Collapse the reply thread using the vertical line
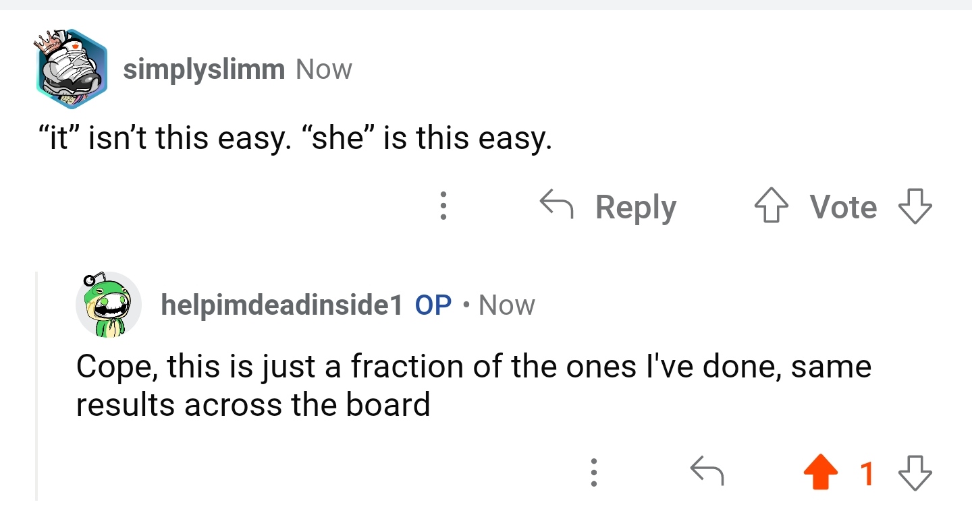Image resolution: width=972 pixels, height=519 pixels. tap(37, 386)
